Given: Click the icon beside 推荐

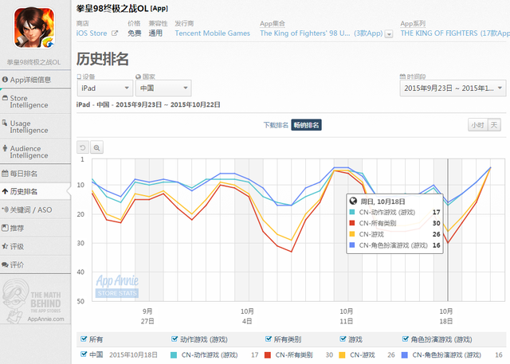Looking at the screenshot, I should [x=5, y=228].
